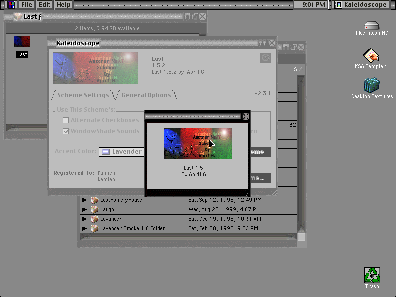The image size is (396, 297).
Task: Click the 9:01 PM clock in menu bar
Action: (x=313, y=5)
